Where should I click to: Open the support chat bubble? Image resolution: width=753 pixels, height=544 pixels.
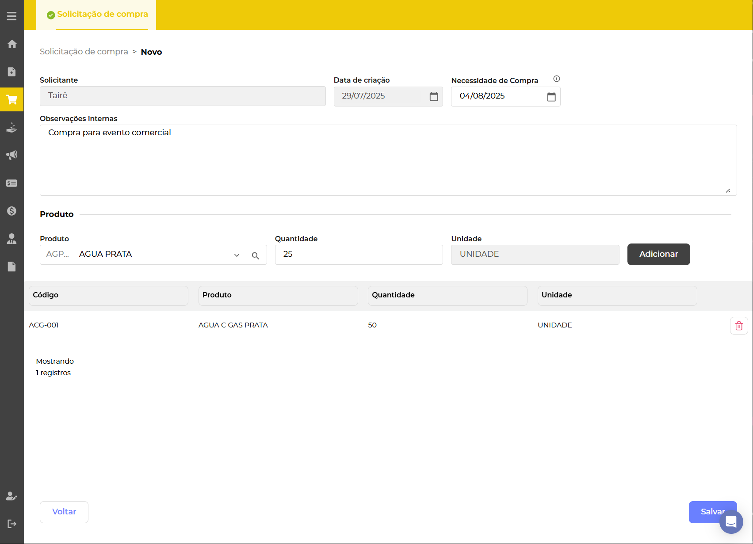point(731,522)
